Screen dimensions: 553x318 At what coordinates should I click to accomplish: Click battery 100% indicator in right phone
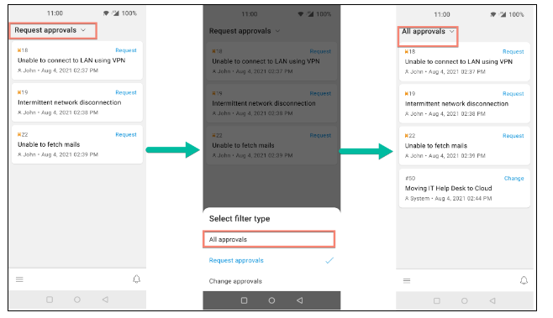coord(516,14)
